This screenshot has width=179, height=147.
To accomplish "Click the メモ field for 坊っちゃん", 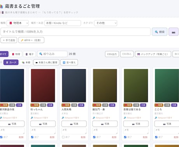I will (43, 131).
